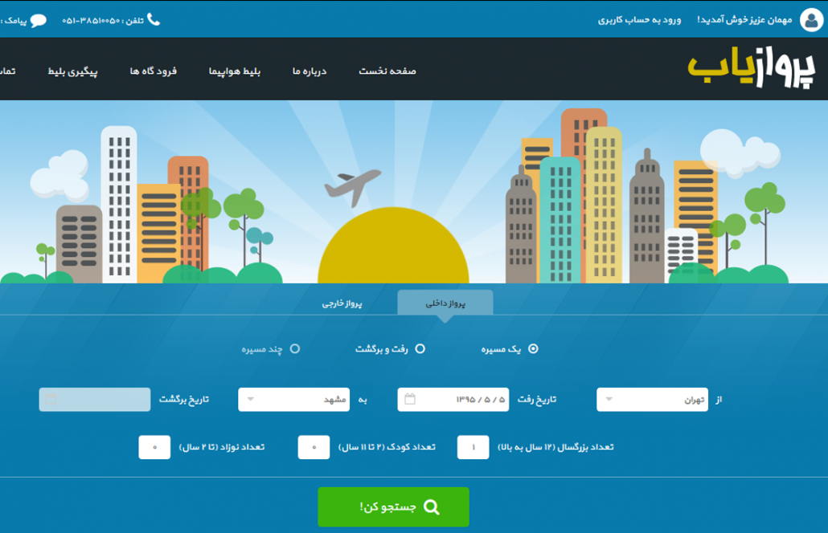828x533 pixels.
Task: Open the destination dropdown showing مشهد
Action: 293,399
